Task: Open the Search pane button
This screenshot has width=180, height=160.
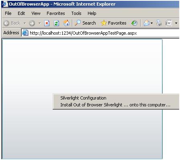Action: click(x=85, y=23)
